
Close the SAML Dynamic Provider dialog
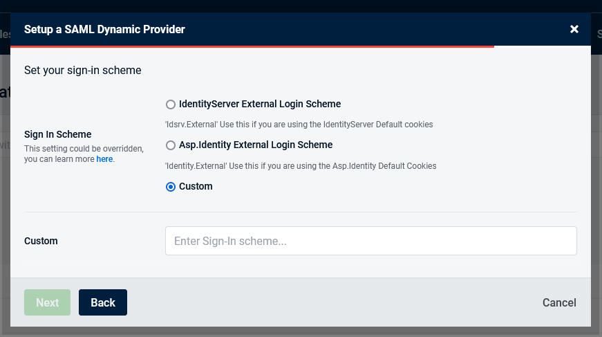(x=574, y=29)
